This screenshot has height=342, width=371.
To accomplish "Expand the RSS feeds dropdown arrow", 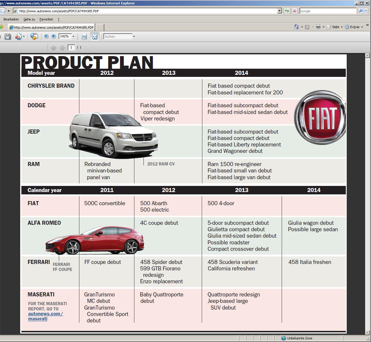I will point(312,27).
